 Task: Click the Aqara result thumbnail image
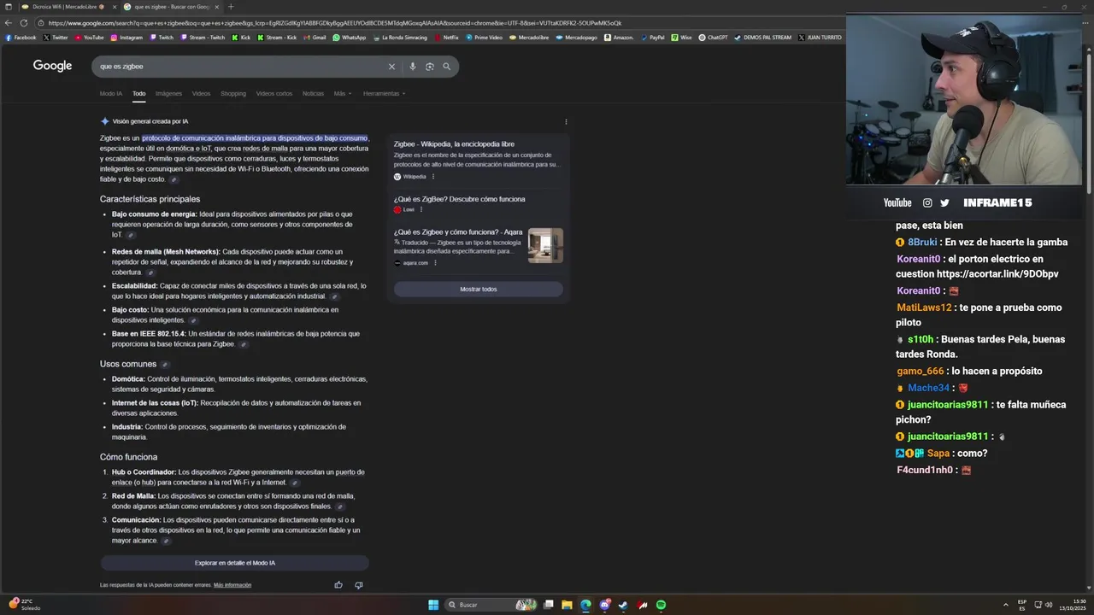pos(545,246)
